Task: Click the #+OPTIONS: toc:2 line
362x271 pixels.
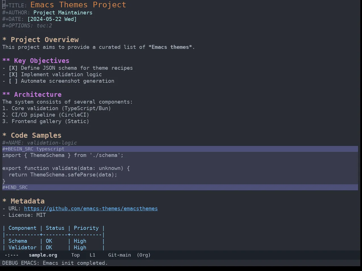Action: [x=27, y=26]
